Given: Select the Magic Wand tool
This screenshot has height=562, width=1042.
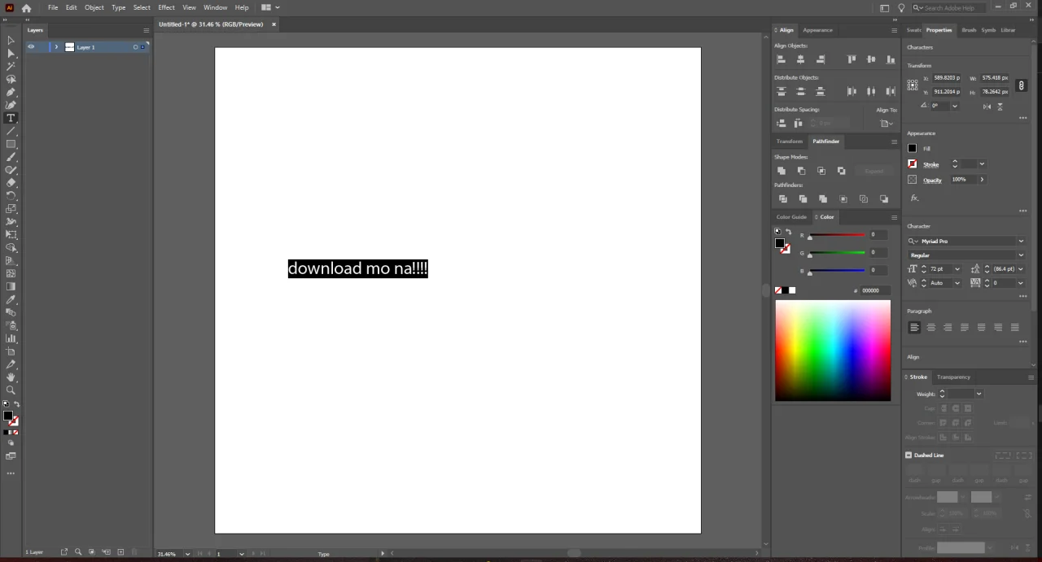Looking at the screenshot, I should (x=11, y=66).
